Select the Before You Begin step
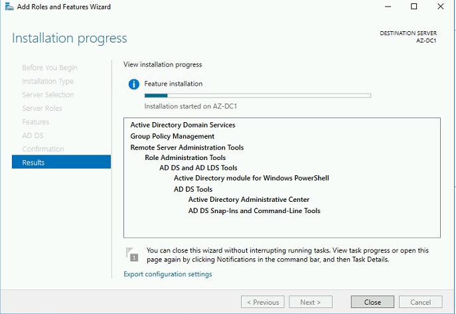 (x=50, y=68)
